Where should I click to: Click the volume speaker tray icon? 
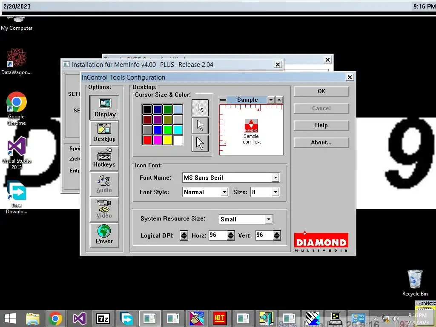(396, 318)
